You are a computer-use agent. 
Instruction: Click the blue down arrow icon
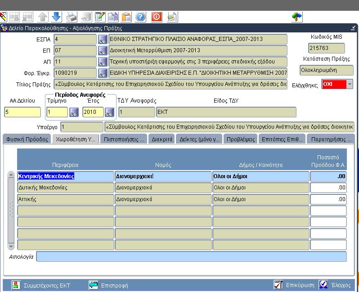point(56,17)
